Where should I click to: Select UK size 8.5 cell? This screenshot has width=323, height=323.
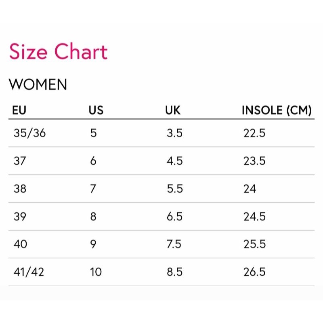tap(174, 272)
